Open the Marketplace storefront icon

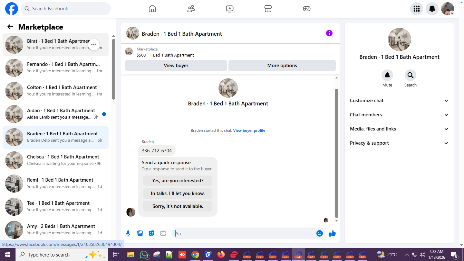(x=268, y=9)
